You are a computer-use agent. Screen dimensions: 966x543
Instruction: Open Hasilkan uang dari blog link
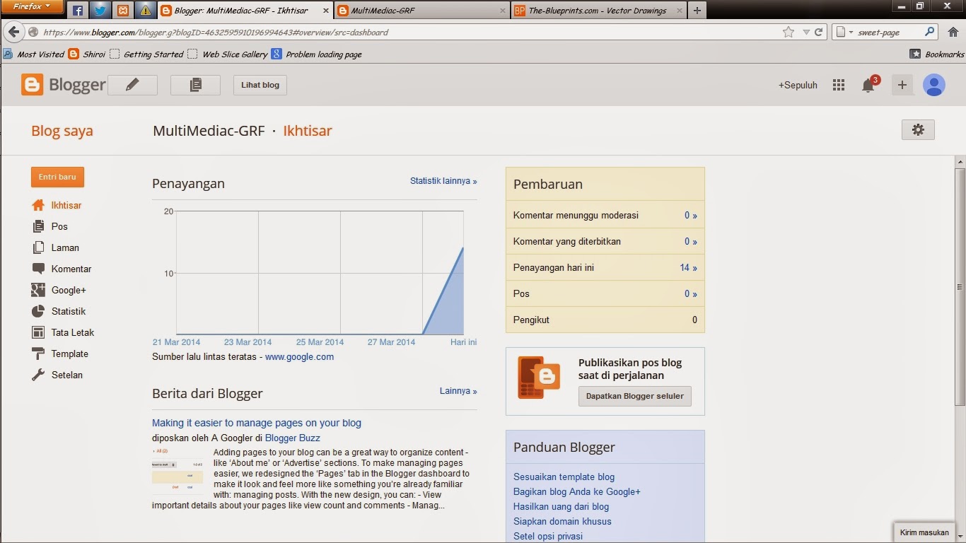point(561,507)
